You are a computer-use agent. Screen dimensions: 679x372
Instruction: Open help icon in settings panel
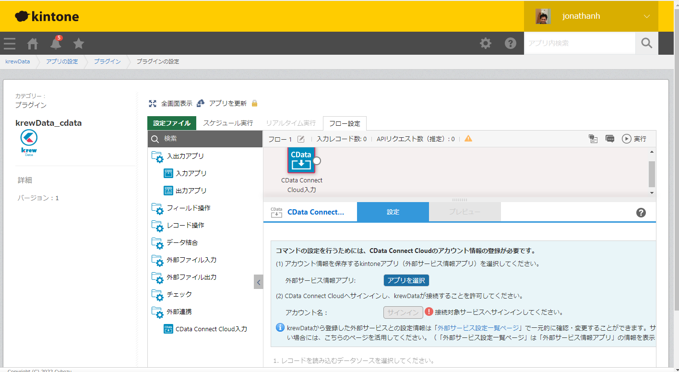pos(641,213)
